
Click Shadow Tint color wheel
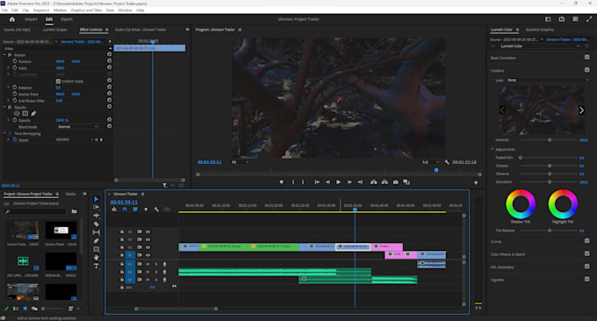tap(521, 203)
